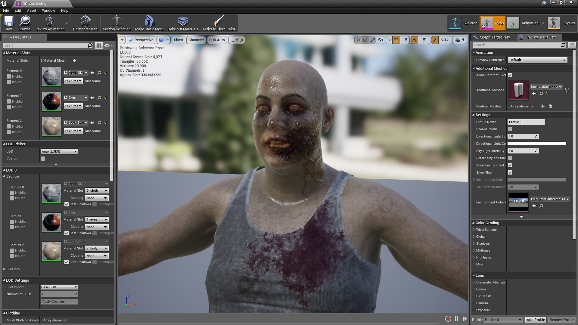Activate the Cloth Paint tool
Viewport: 578px width, 325px height.
click(x=219, y=21)
